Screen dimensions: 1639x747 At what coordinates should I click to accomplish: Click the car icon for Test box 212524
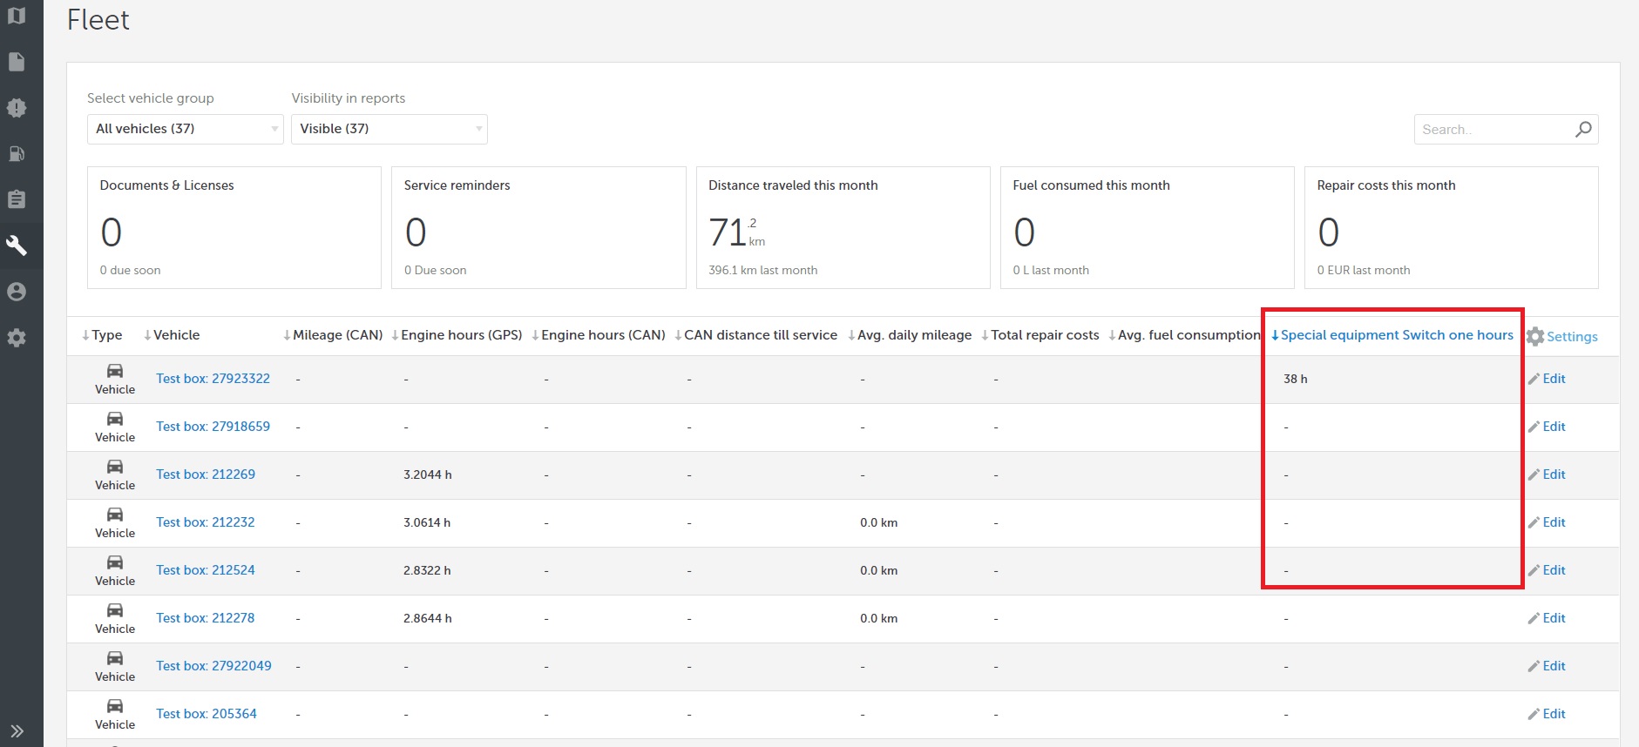pyautogui.click(x=115, y=562)
